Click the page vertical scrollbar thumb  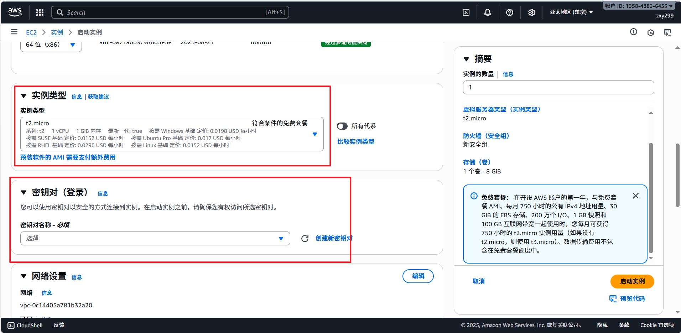click(x=677, y=175)
